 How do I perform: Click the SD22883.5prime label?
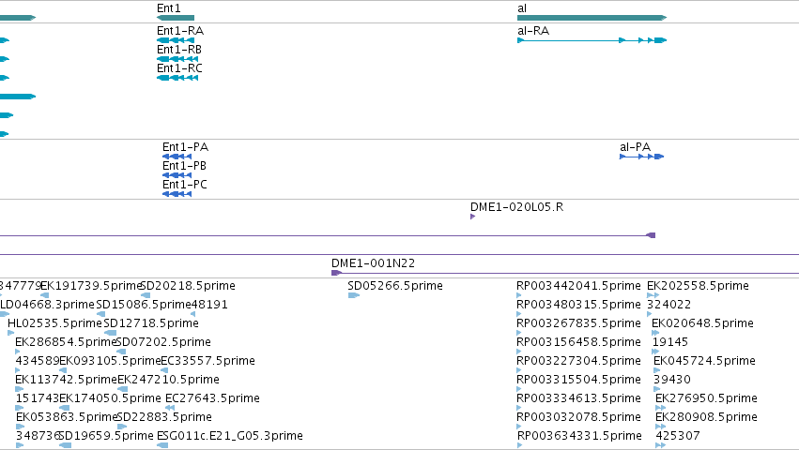click(164, 417)
